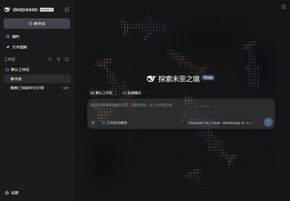The image size is (290, 201).
Task: Open workspace filter settings icon
Action: point(58,59)
